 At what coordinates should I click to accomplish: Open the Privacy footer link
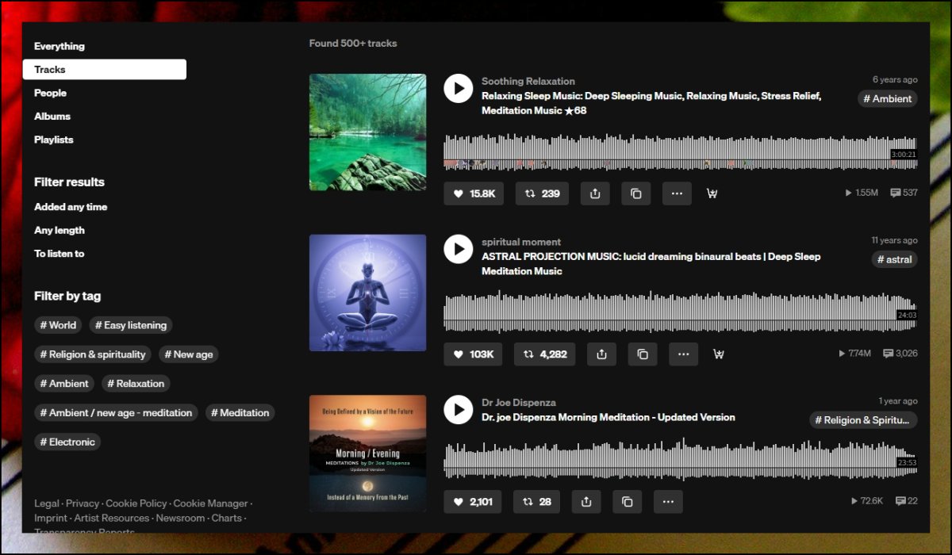[x=83, y=503]
